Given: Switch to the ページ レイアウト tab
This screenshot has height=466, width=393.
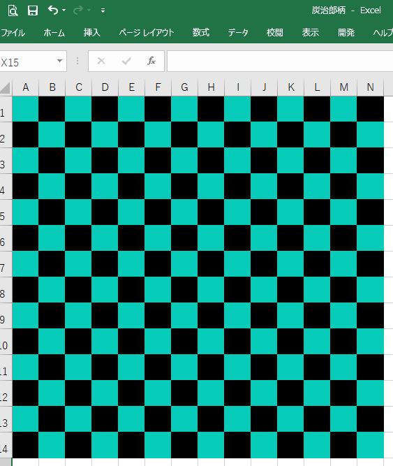Looking at the screenshot, I should [147, 32].
